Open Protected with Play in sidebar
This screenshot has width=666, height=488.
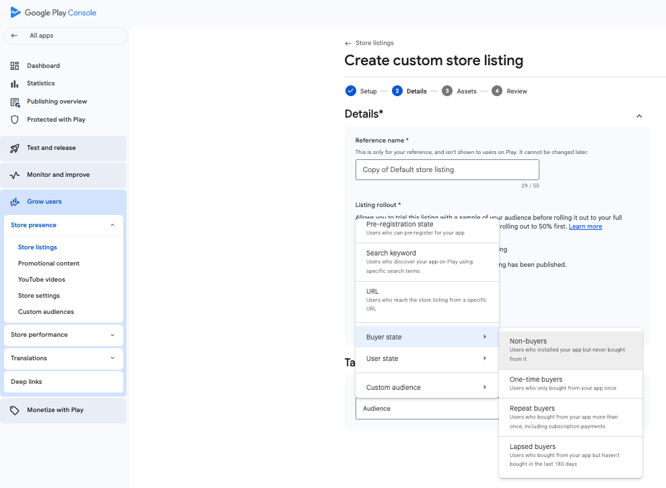click(x=56, y=120)
